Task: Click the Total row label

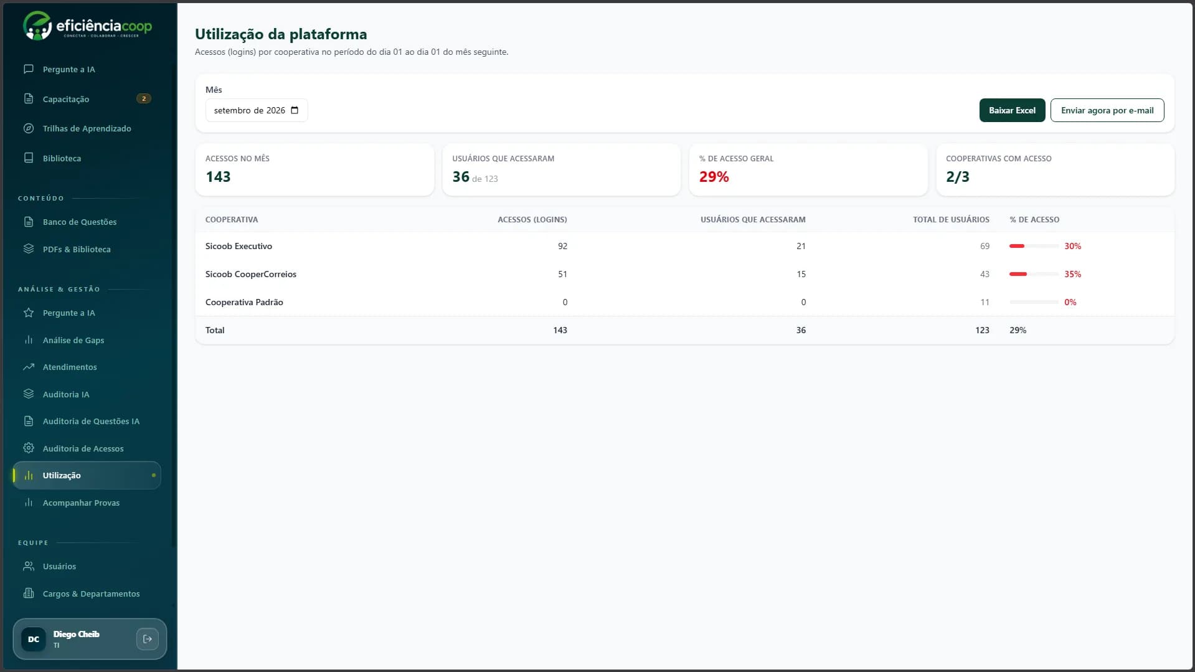Action: (x=215, y=330)
